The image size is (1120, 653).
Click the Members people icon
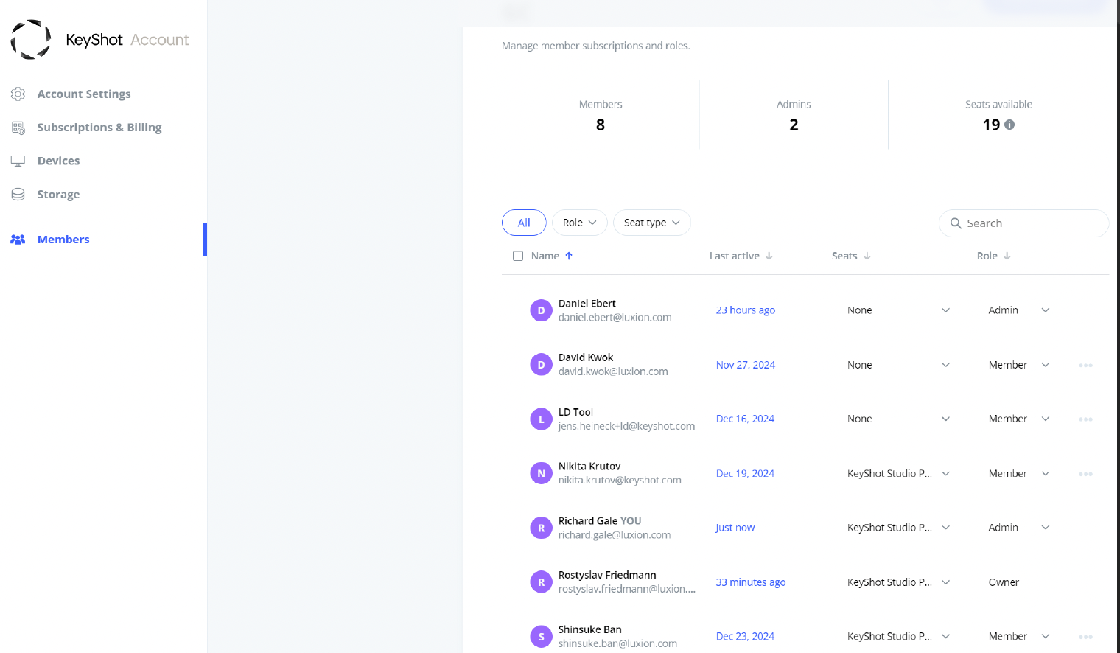click(x=18, y=240)
